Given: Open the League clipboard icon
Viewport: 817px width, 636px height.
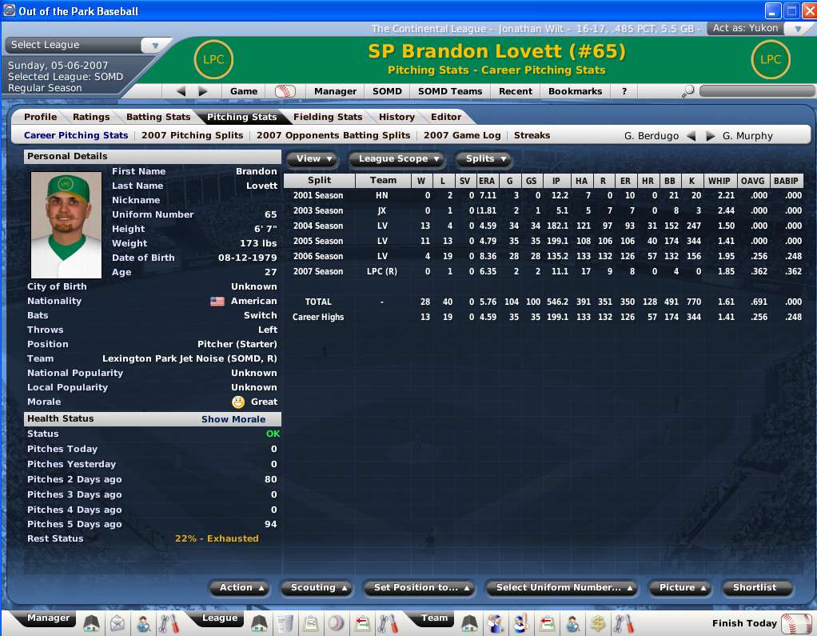Looking at the screenshot, I should [x=311, y=623].
